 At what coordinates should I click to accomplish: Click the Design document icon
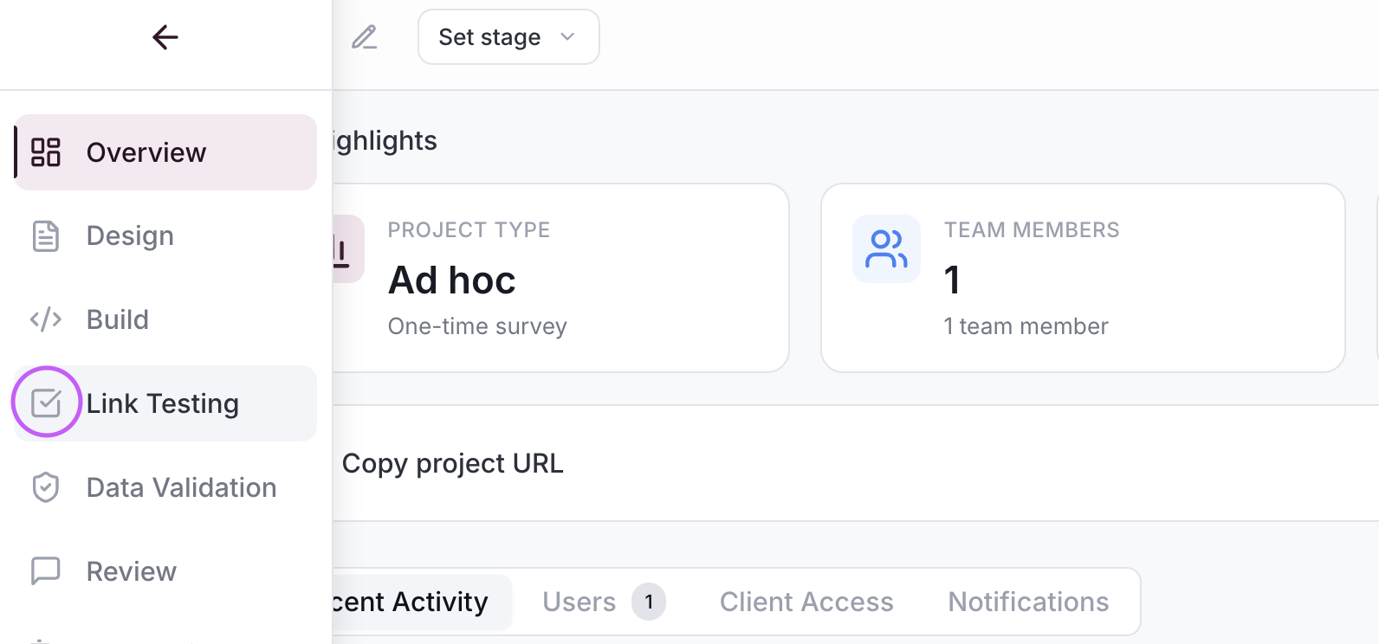pyautogui.click(x=46, y=236)
